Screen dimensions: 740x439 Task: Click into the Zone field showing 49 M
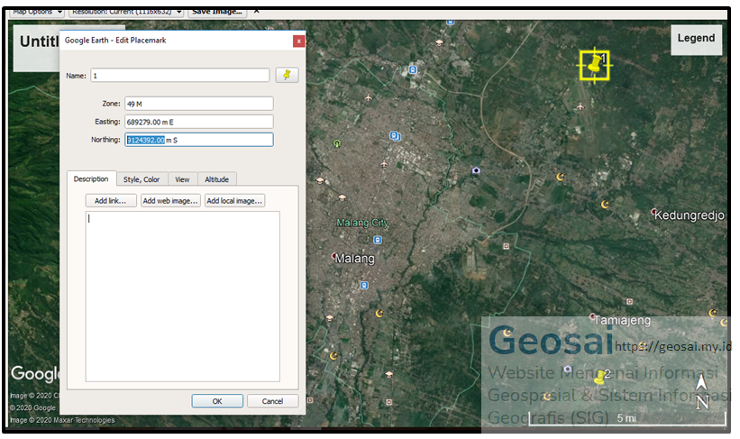point(198,104)
